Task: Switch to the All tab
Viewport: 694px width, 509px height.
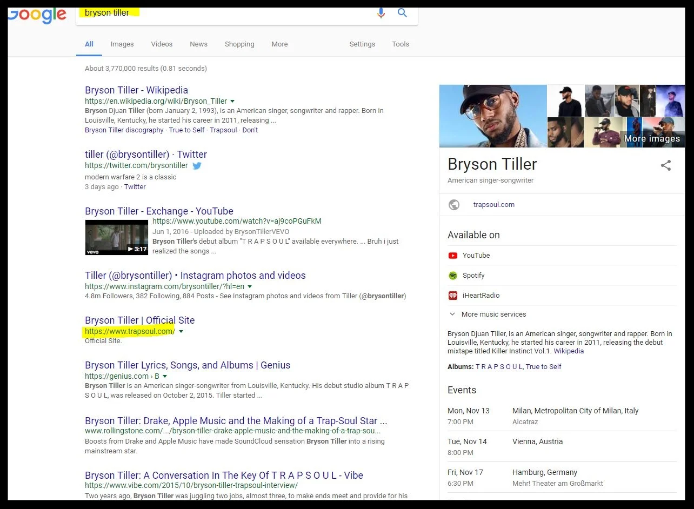Action: [x=89, y=44]
